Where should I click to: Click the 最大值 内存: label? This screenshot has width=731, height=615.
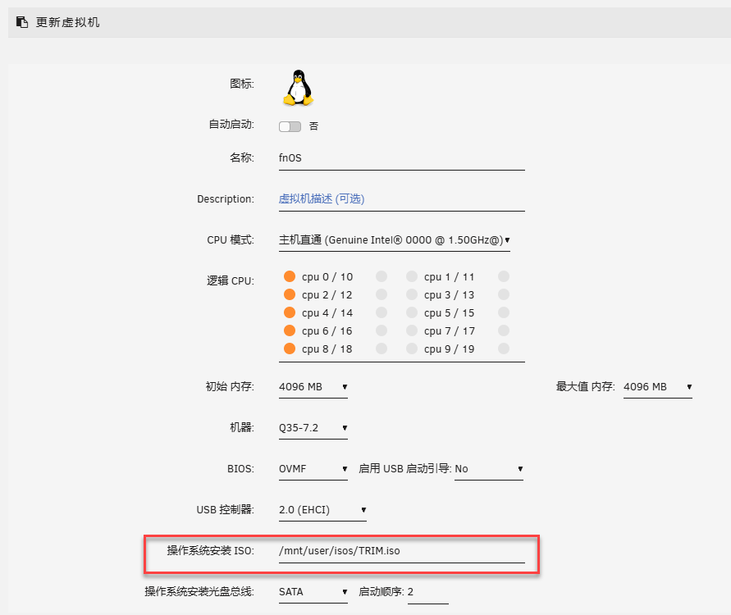click(586, 387)
